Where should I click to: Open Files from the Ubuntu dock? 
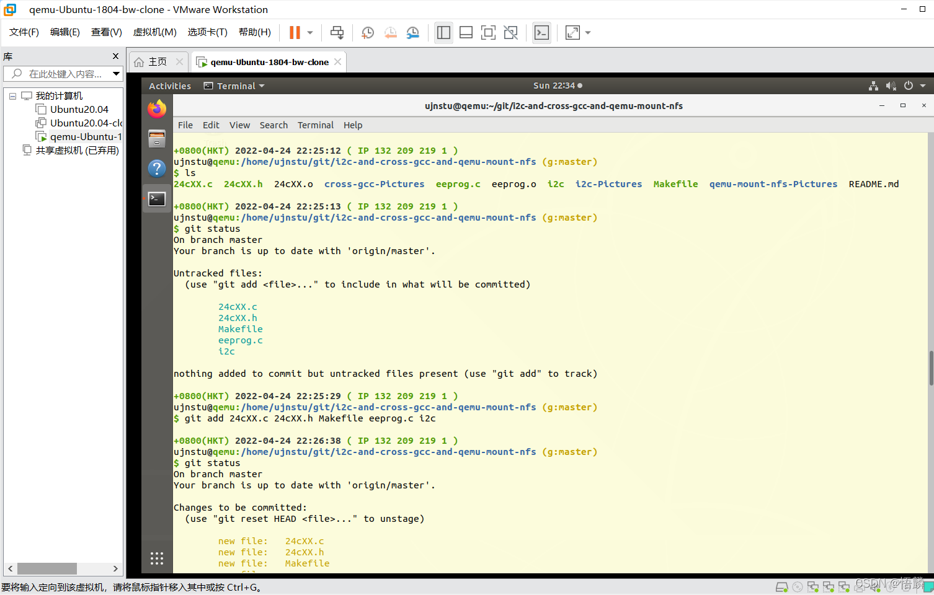157,139
